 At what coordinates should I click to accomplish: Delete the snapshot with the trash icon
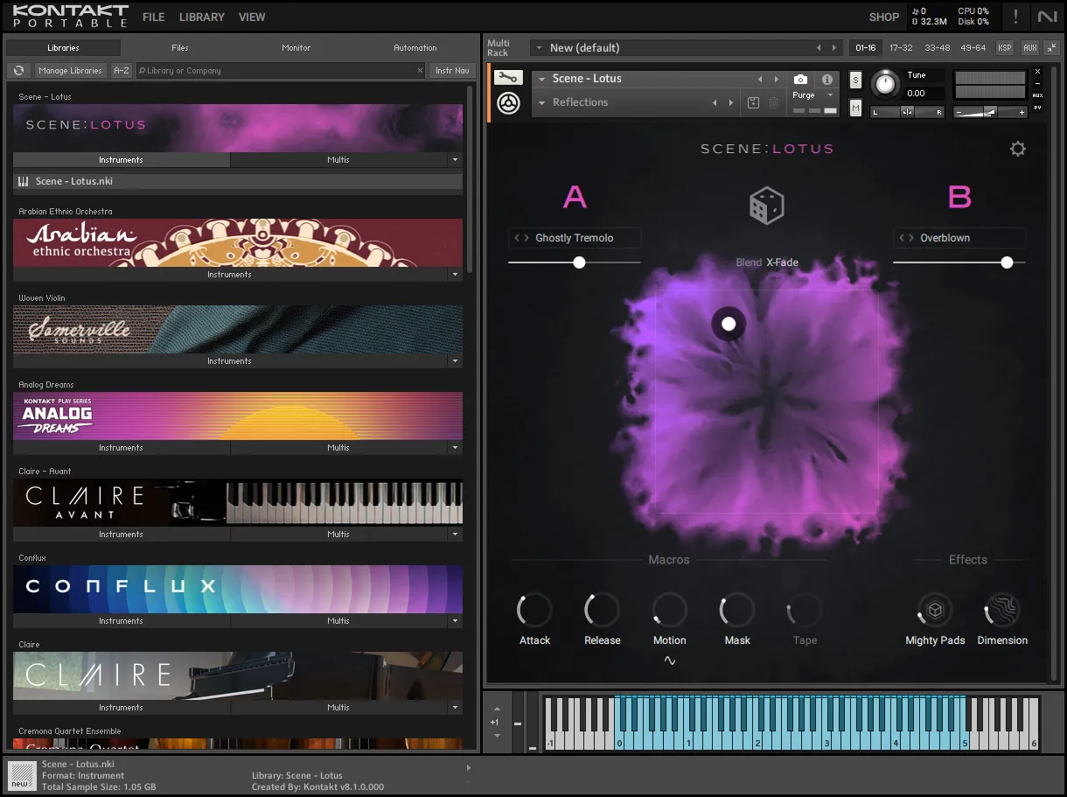(774, 103)
